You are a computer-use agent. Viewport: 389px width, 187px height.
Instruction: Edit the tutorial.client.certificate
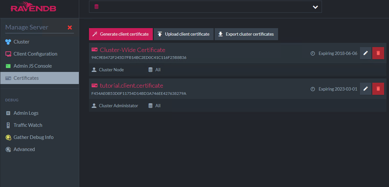pyautogui.click(x=365, y=89)
